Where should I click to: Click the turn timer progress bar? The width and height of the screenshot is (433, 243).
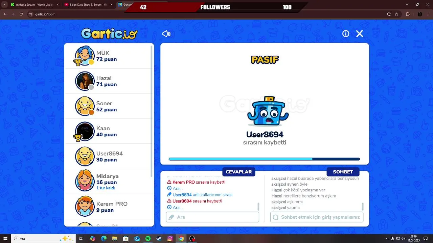click(264, 159)
